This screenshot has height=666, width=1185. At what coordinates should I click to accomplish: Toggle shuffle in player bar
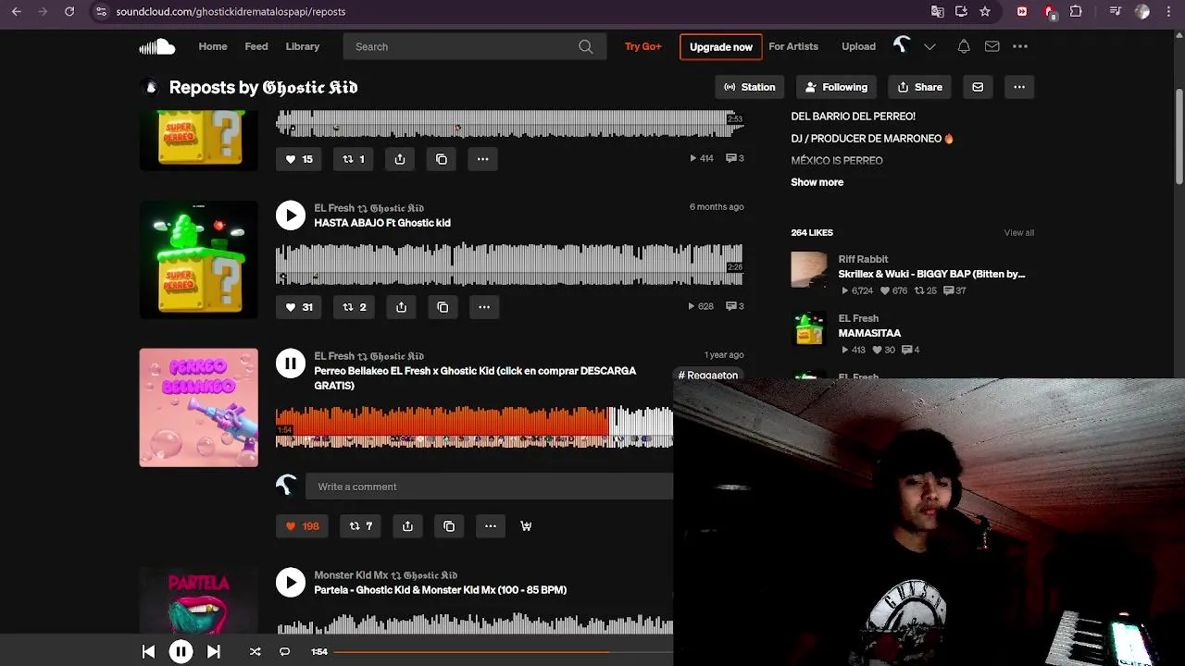coord(255,651)
